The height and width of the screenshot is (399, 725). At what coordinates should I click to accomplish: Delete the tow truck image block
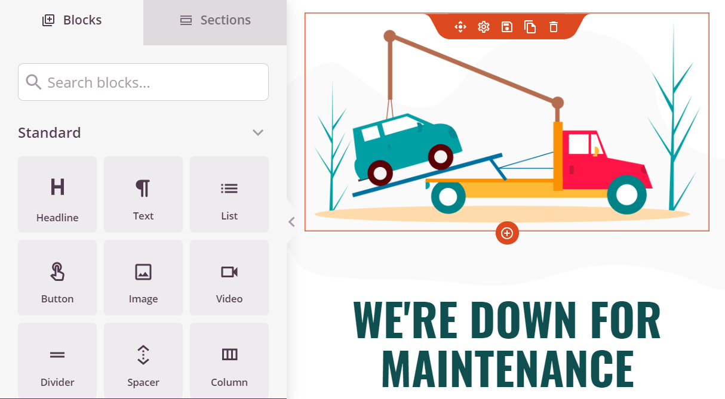tap(554, 27)
